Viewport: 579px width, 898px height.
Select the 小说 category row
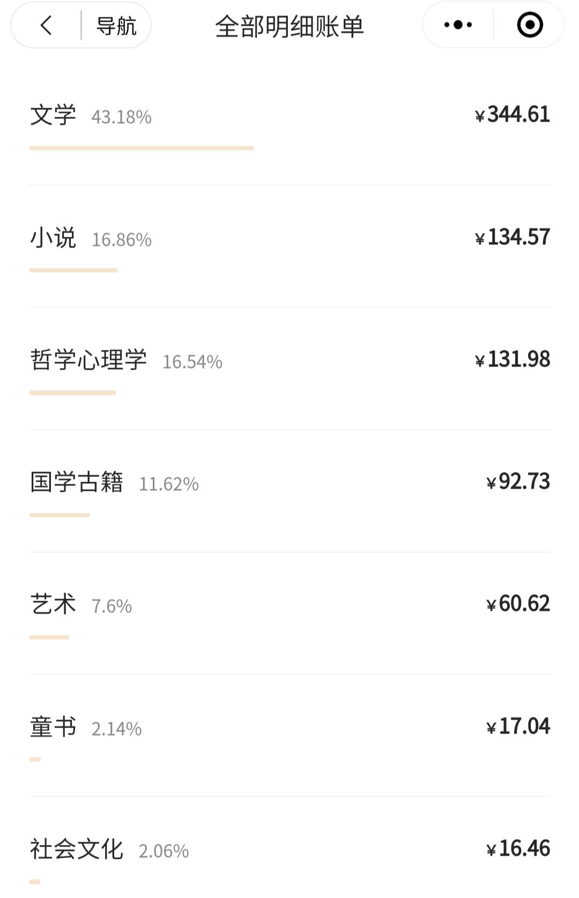pyautogui.click(x=289, y=246)
